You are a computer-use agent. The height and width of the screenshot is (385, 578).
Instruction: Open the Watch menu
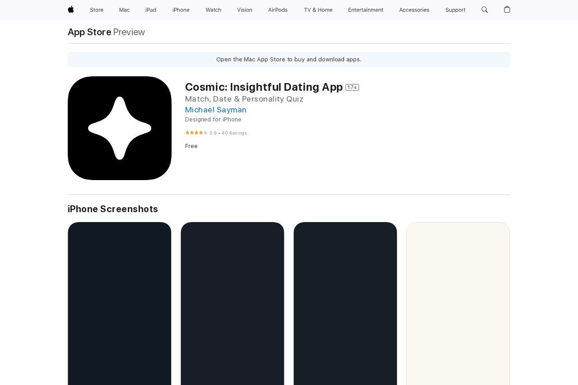[x=214, y=10]
